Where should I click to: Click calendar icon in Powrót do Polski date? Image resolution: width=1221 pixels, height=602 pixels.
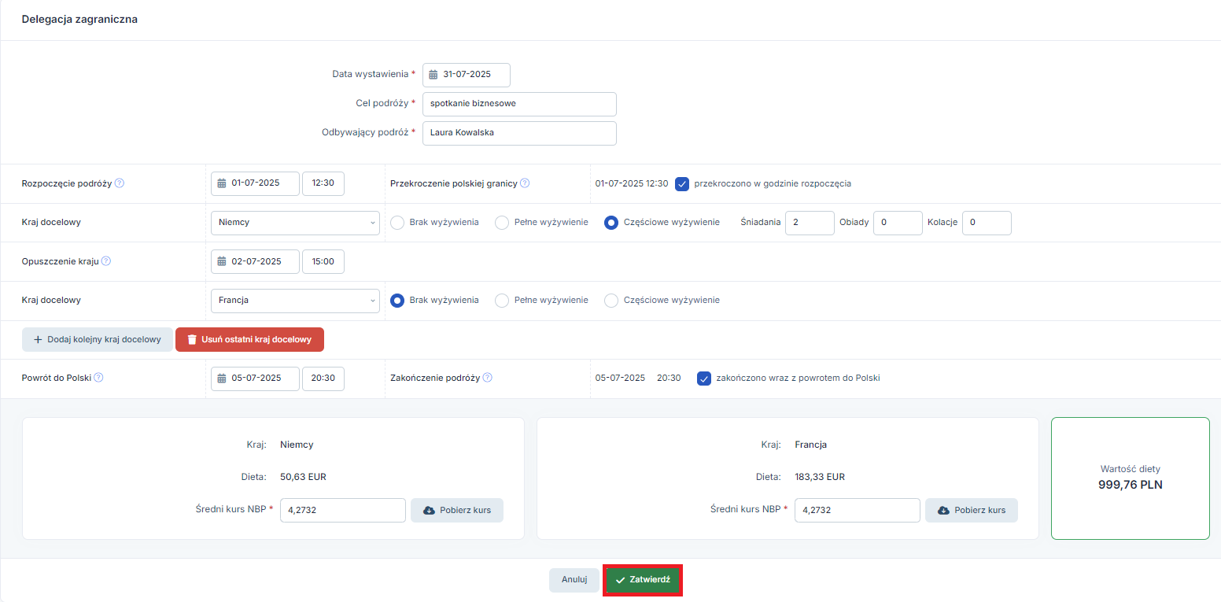point(221,378)
